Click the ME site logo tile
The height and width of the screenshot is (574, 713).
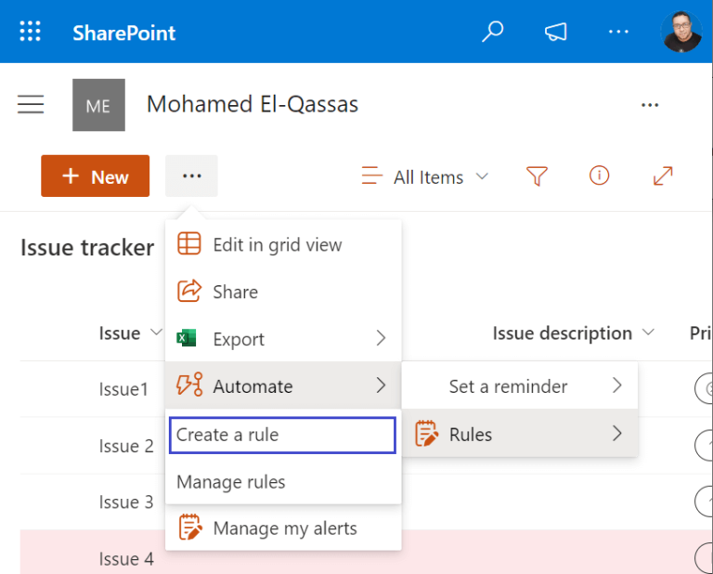pos(98,105)
